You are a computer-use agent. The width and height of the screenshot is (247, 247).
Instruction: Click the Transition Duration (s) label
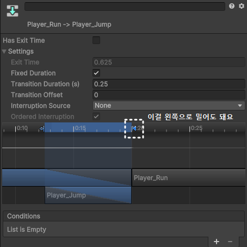[45, 84]
